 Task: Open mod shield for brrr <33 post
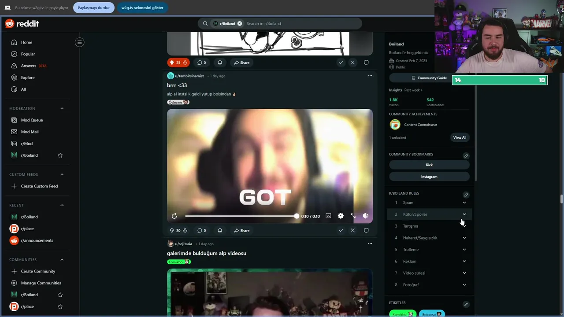366,230
